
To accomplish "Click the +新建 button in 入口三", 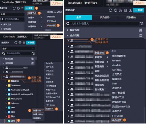I will pyautogui.click(x=31, y=43).
